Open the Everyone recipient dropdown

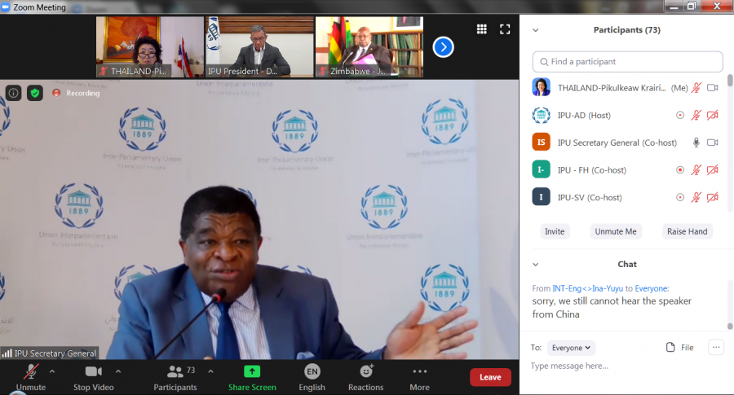[x=571, y=348]
